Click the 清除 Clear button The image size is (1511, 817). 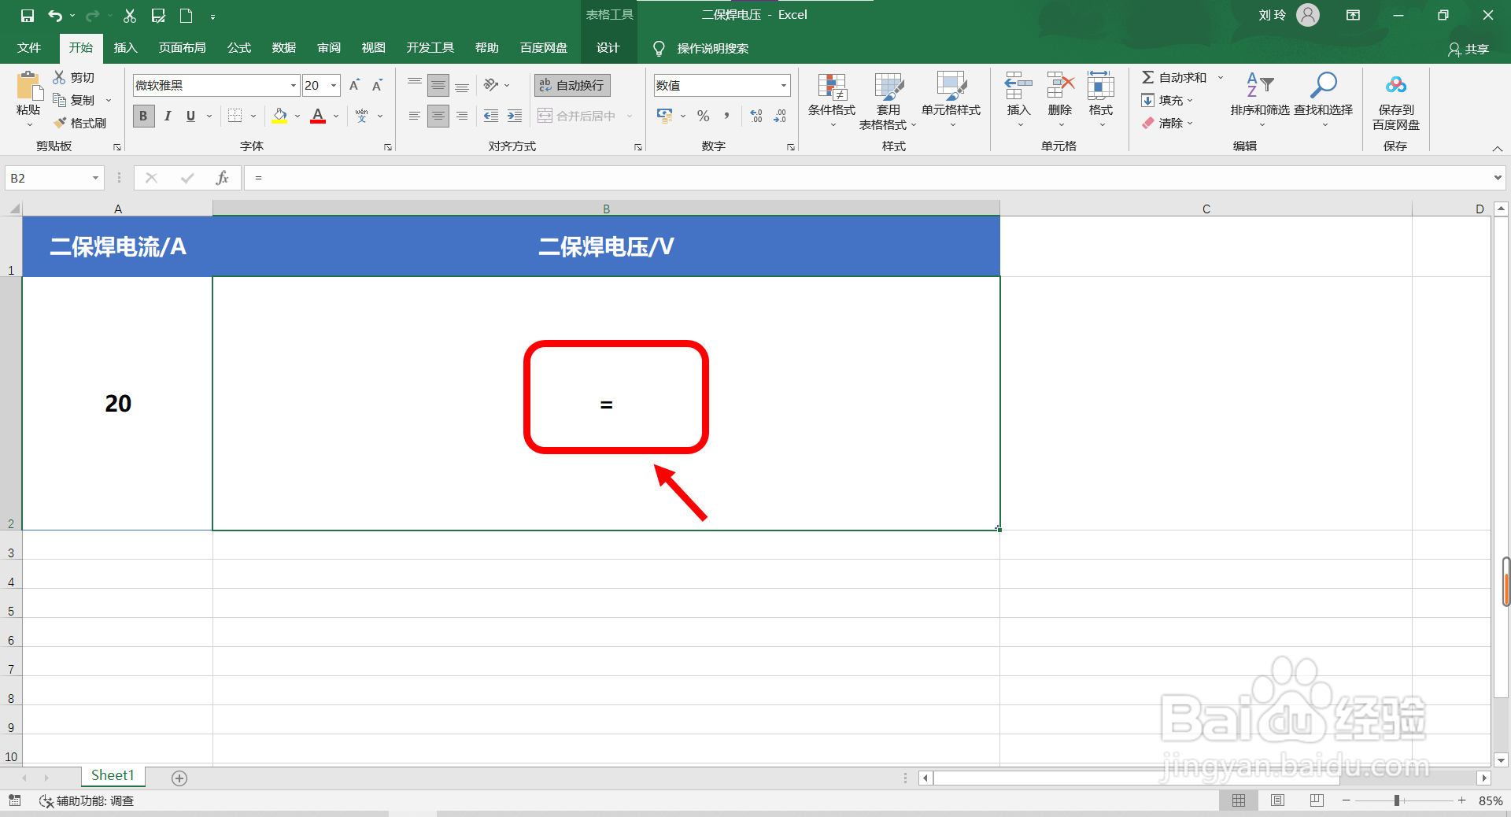click(1168, 123)
